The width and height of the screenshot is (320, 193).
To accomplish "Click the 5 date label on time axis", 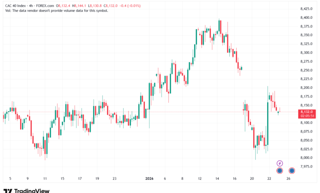I will point(10,179).
